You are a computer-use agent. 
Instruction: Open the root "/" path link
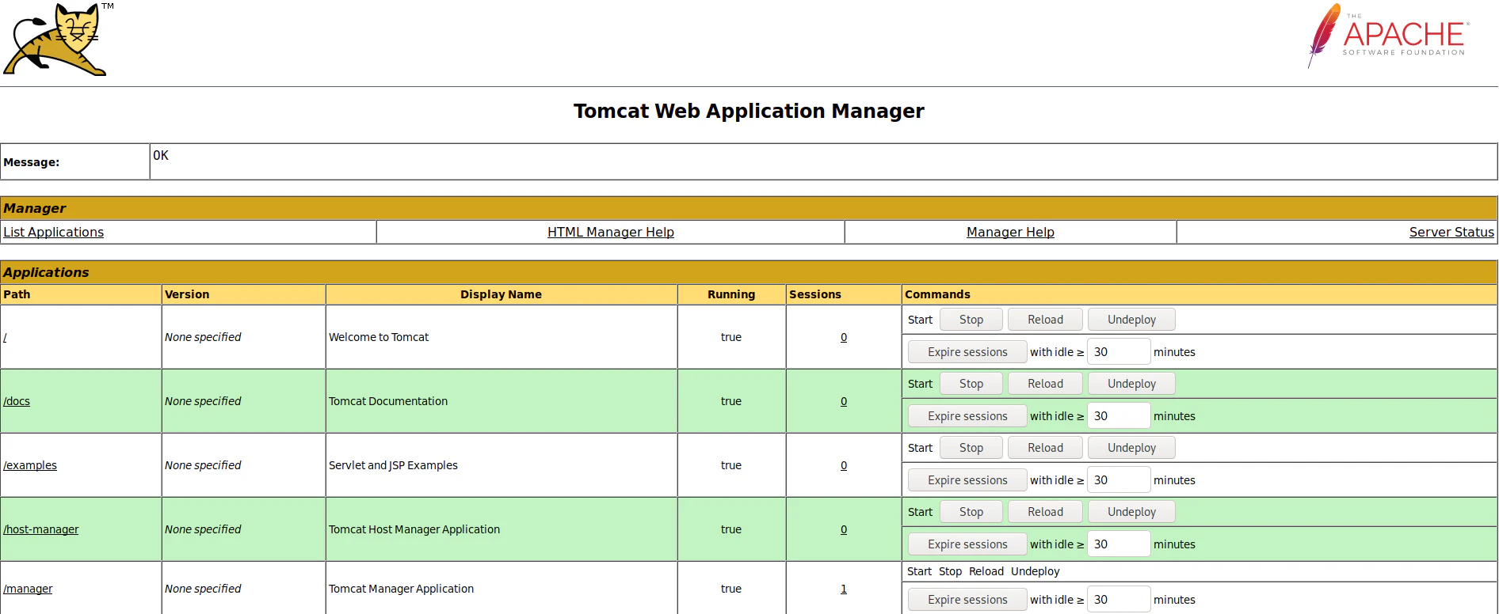click(x=5, y=337)
